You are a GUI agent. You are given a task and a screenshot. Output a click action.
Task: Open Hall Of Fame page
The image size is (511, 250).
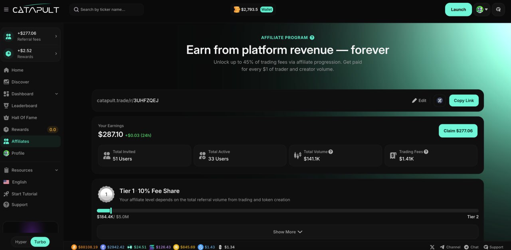[24, 118]
